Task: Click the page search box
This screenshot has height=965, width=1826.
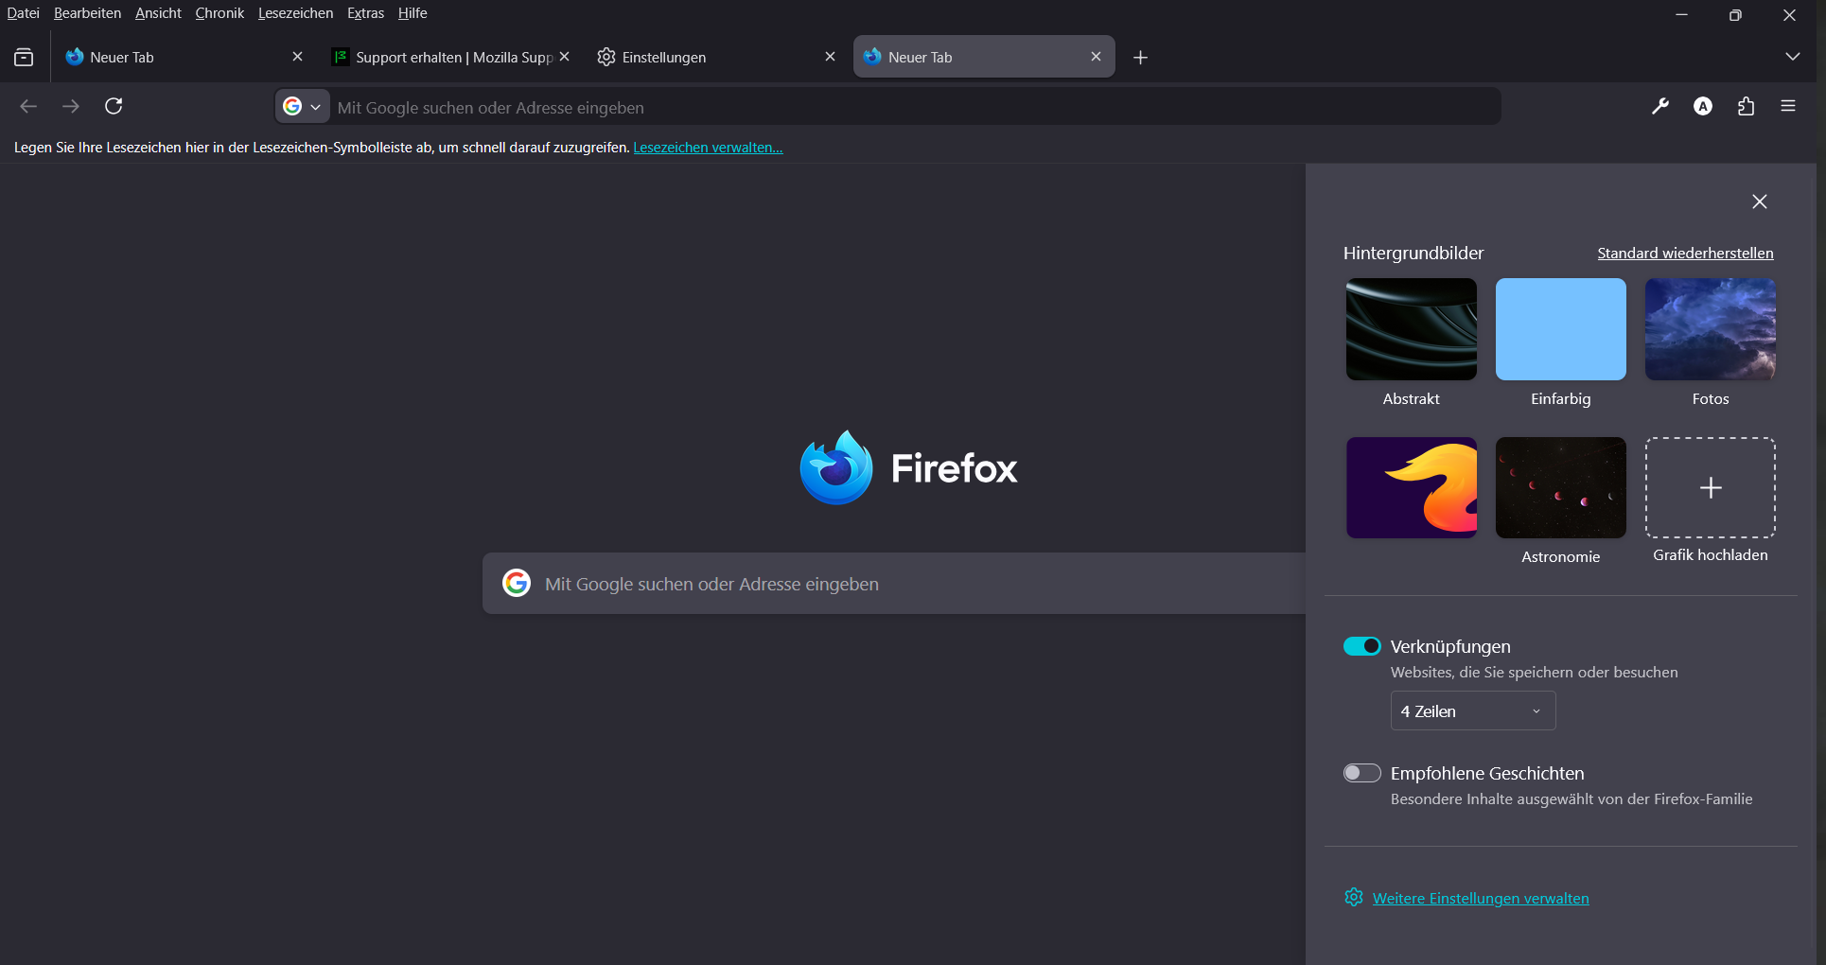Action: (894, 584)
